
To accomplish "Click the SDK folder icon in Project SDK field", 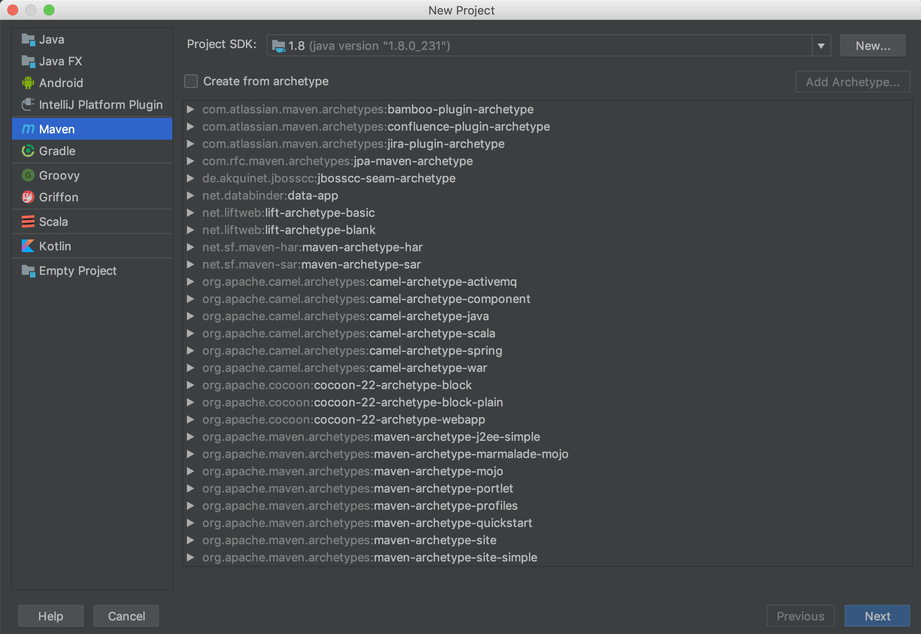I will (278, 46).
